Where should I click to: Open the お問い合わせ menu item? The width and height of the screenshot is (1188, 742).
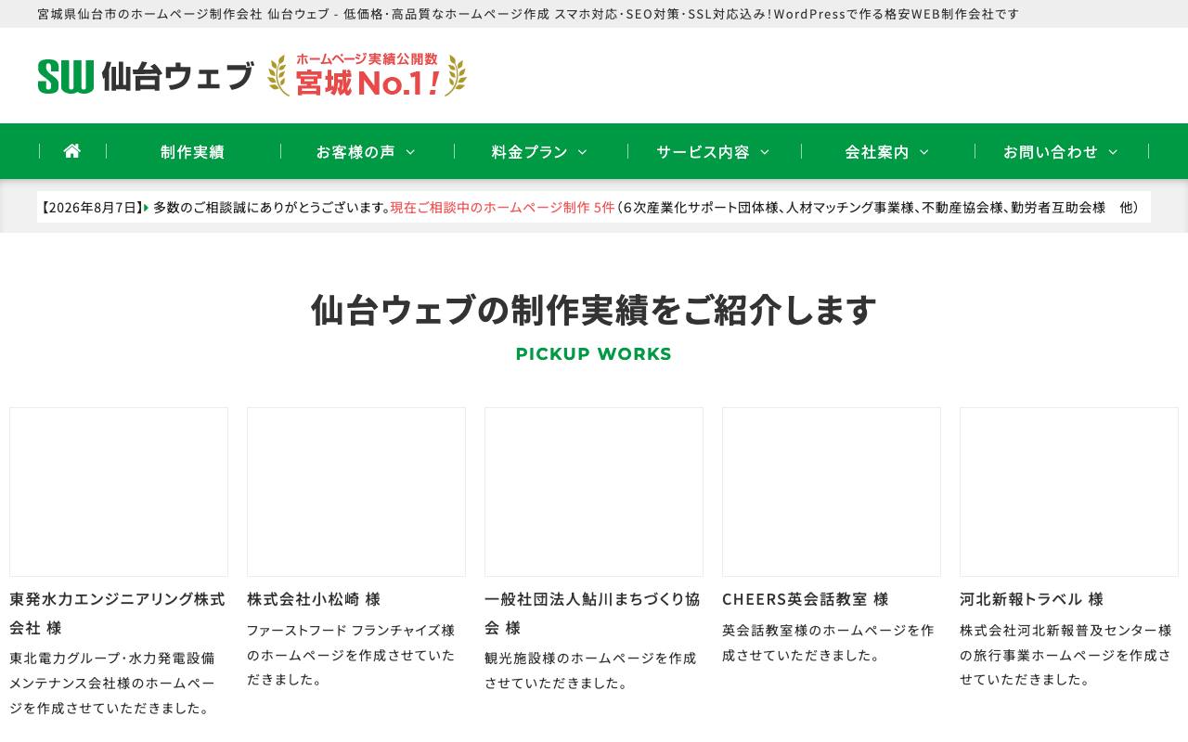(x=1051, y=151)
